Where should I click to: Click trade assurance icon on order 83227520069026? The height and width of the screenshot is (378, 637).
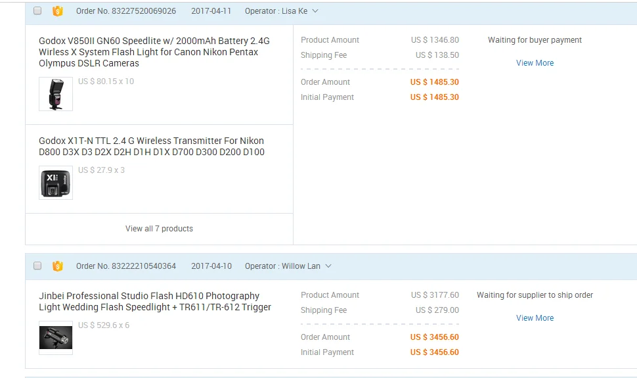(x=58, y=11)
